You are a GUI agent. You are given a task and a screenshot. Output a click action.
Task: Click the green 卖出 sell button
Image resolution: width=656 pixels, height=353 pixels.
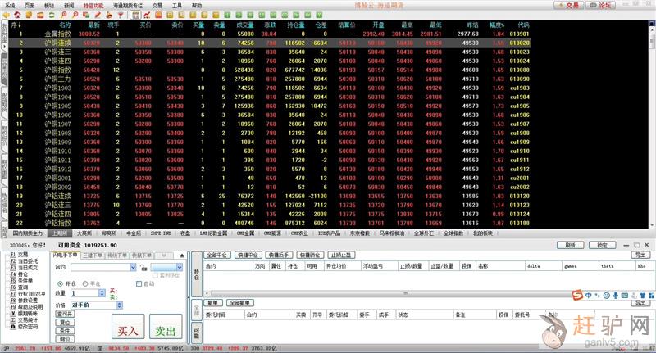point(165,330)
